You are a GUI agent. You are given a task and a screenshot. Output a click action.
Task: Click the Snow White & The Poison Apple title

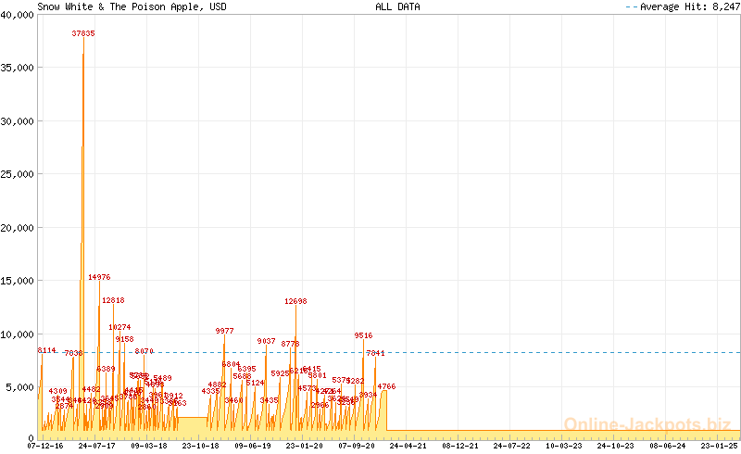[x=132, y=6]
